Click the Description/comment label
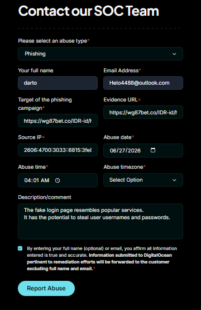The image size is (201, 310). 45,197
